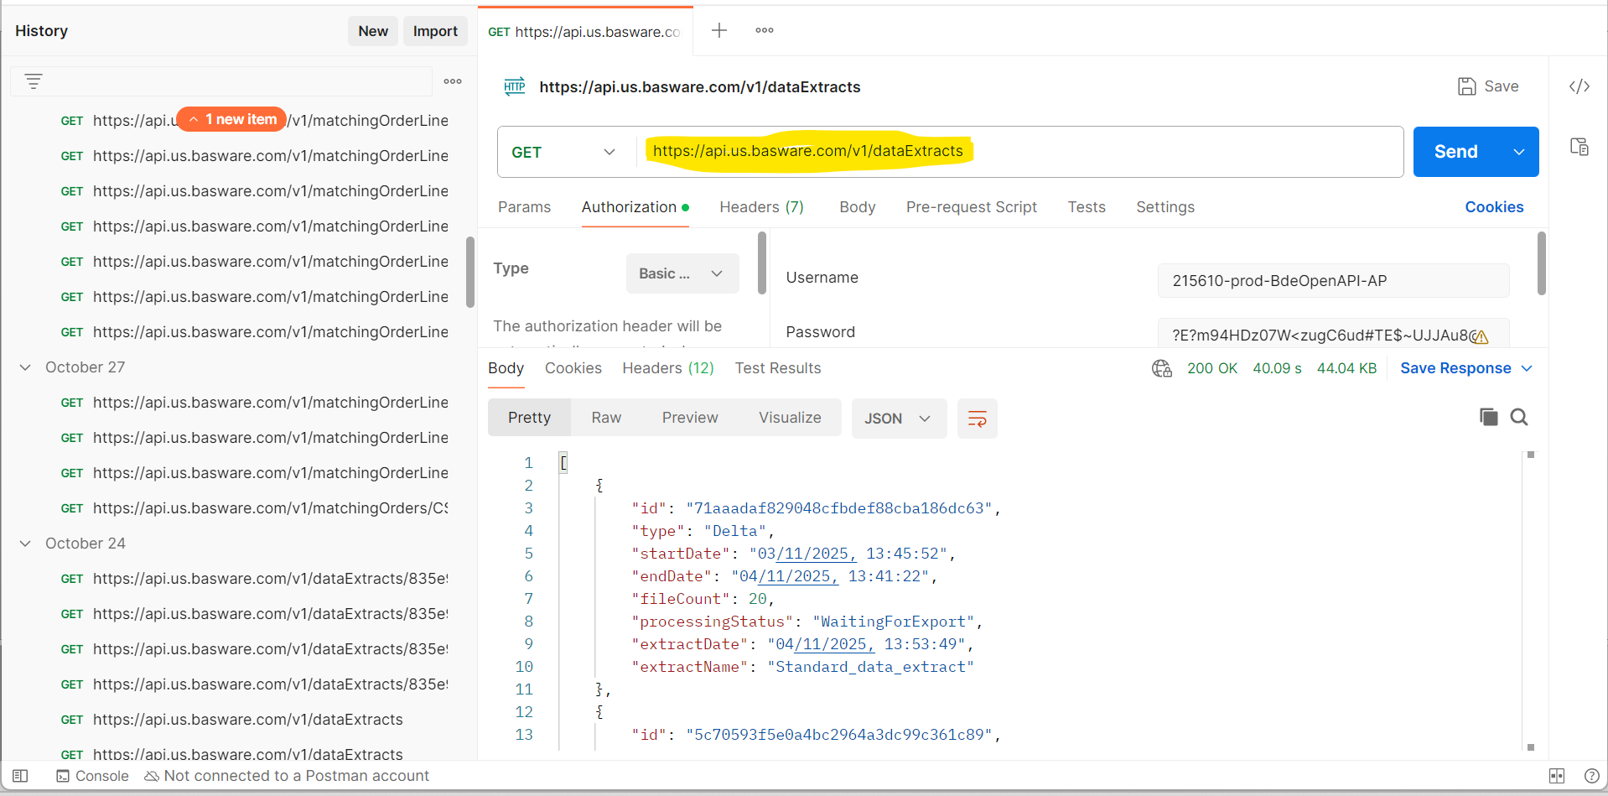
Task: Open the help question mark icon
Action: coord(1591,776)
